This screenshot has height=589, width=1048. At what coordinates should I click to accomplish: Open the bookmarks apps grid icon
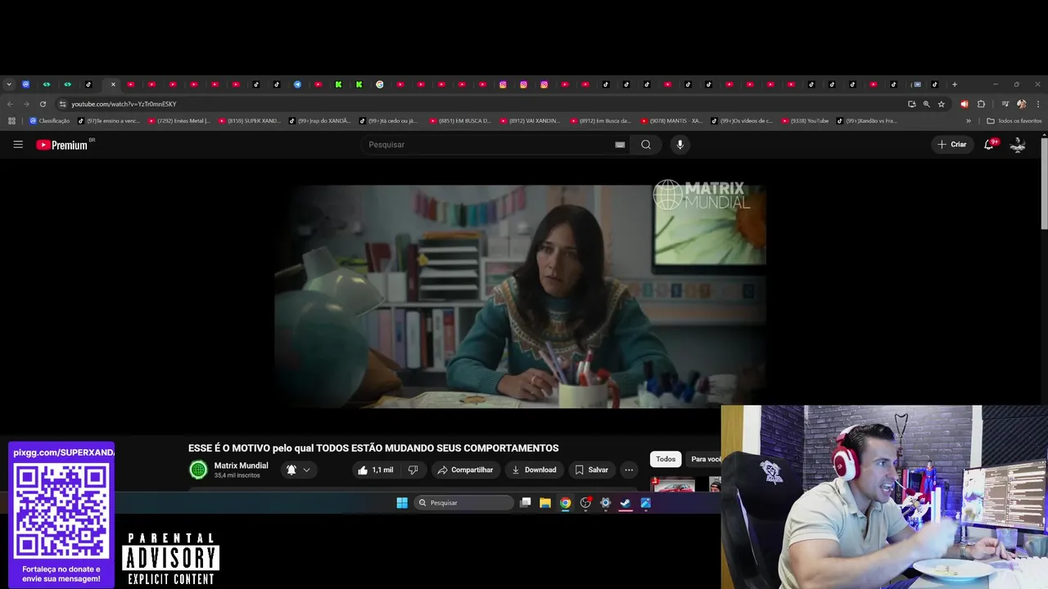11,121
